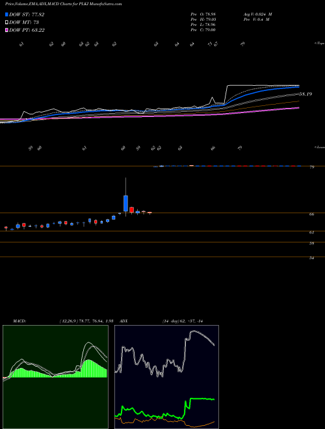Click the 'Pre O: 78.98' value
325x429 pixels.
pyautogui.click(x=203, y=14)
